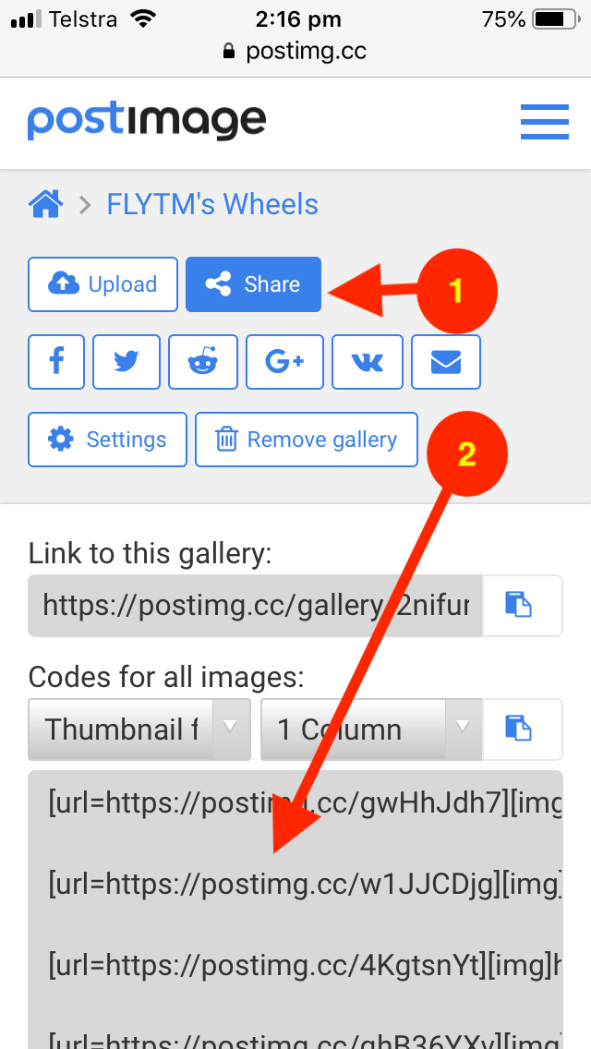Screen dimensions: 591x1049
Task: Click inside the image codes text area
Action: 295,910
